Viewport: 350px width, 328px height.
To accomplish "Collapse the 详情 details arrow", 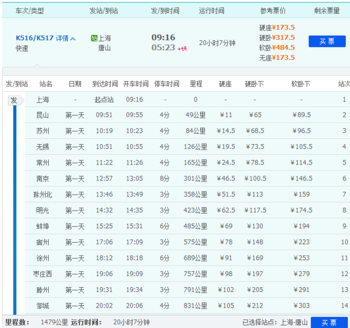I will [x=73, y=39].
